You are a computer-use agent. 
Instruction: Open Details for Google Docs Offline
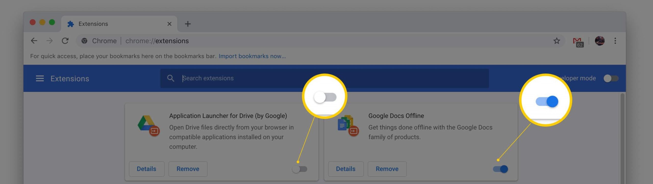click(346, 169)
